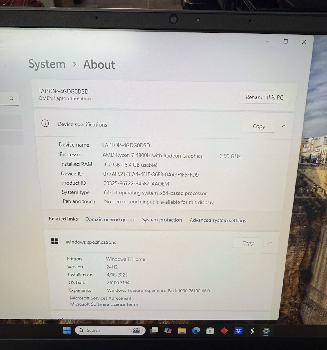Viewport: 327px width, 350px height.
Task: Launch Microsoft Edge from the taskbar
Action: click(196, 331)
